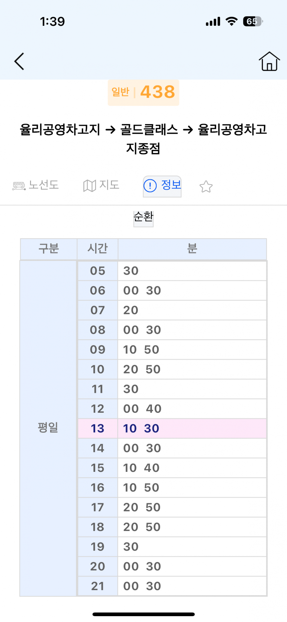Tap the route title 율리공영차고지 text

(x=59, y=130)
